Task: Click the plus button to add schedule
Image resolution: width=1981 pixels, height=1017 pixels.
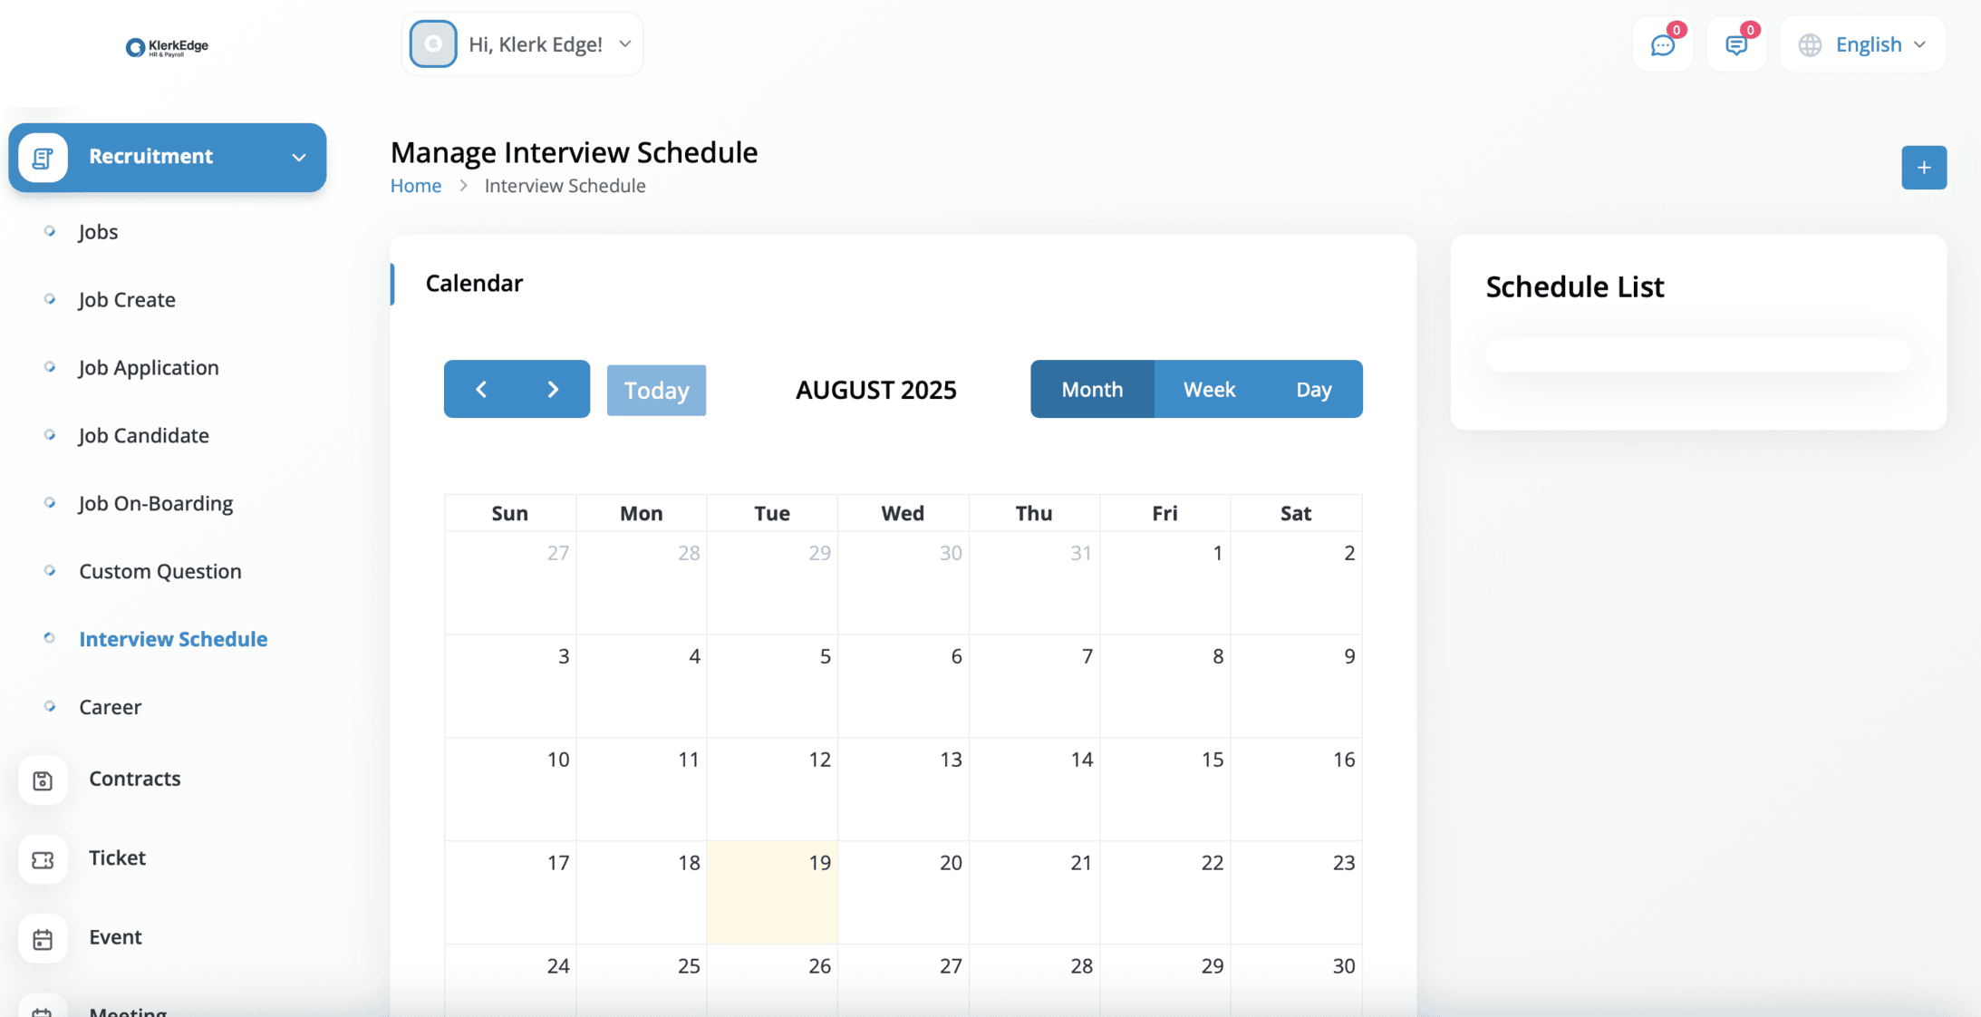Action: [1923, 168]
